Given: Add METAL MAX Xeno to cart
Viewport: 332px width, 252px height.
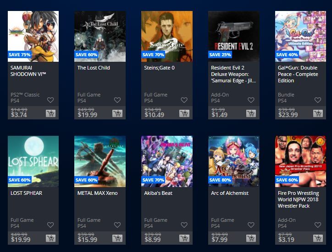Looking at the screenshot, I should [x=117, y=238].
